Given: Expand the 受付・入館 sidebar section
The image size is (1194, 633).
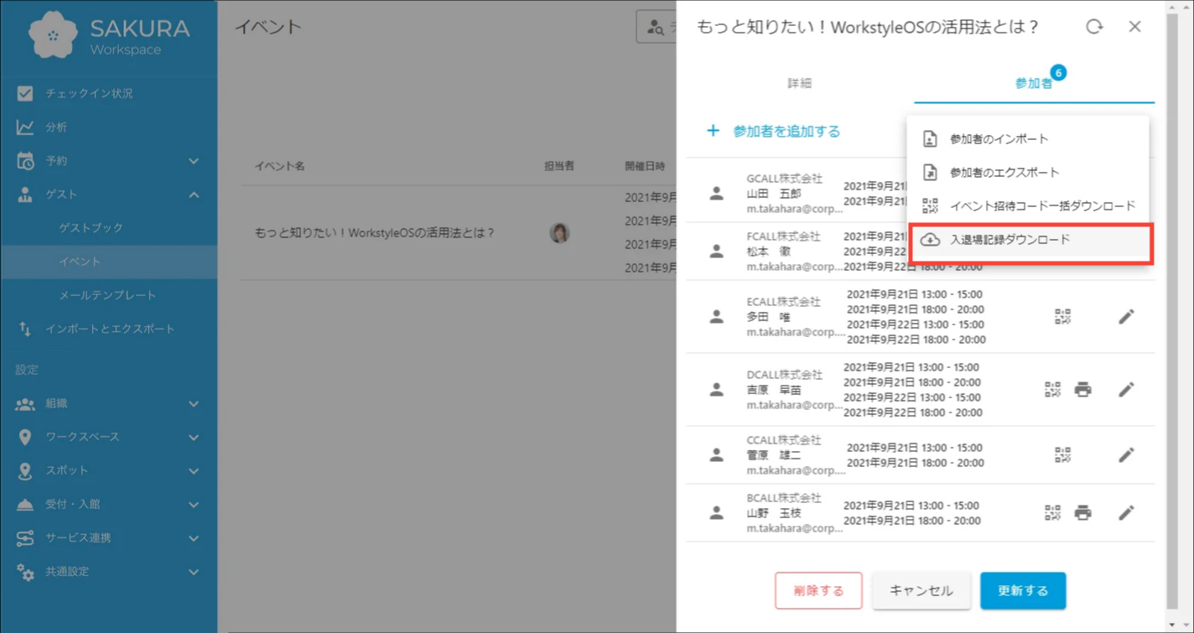Looking at the screenshot, I should pyautogui.click(x=108, y=504).
